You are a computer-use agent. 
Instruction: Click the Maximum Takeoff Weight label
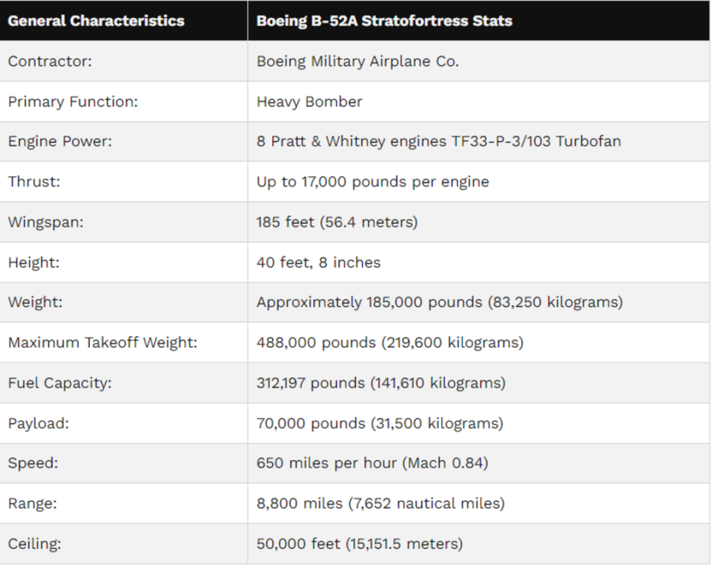click(102, 343)
